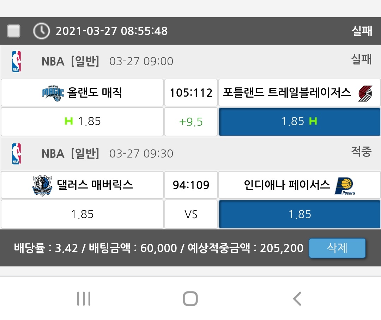Click the Dallas Mavericks team logo
Screen dimensions: 381x320
point(42,185)
